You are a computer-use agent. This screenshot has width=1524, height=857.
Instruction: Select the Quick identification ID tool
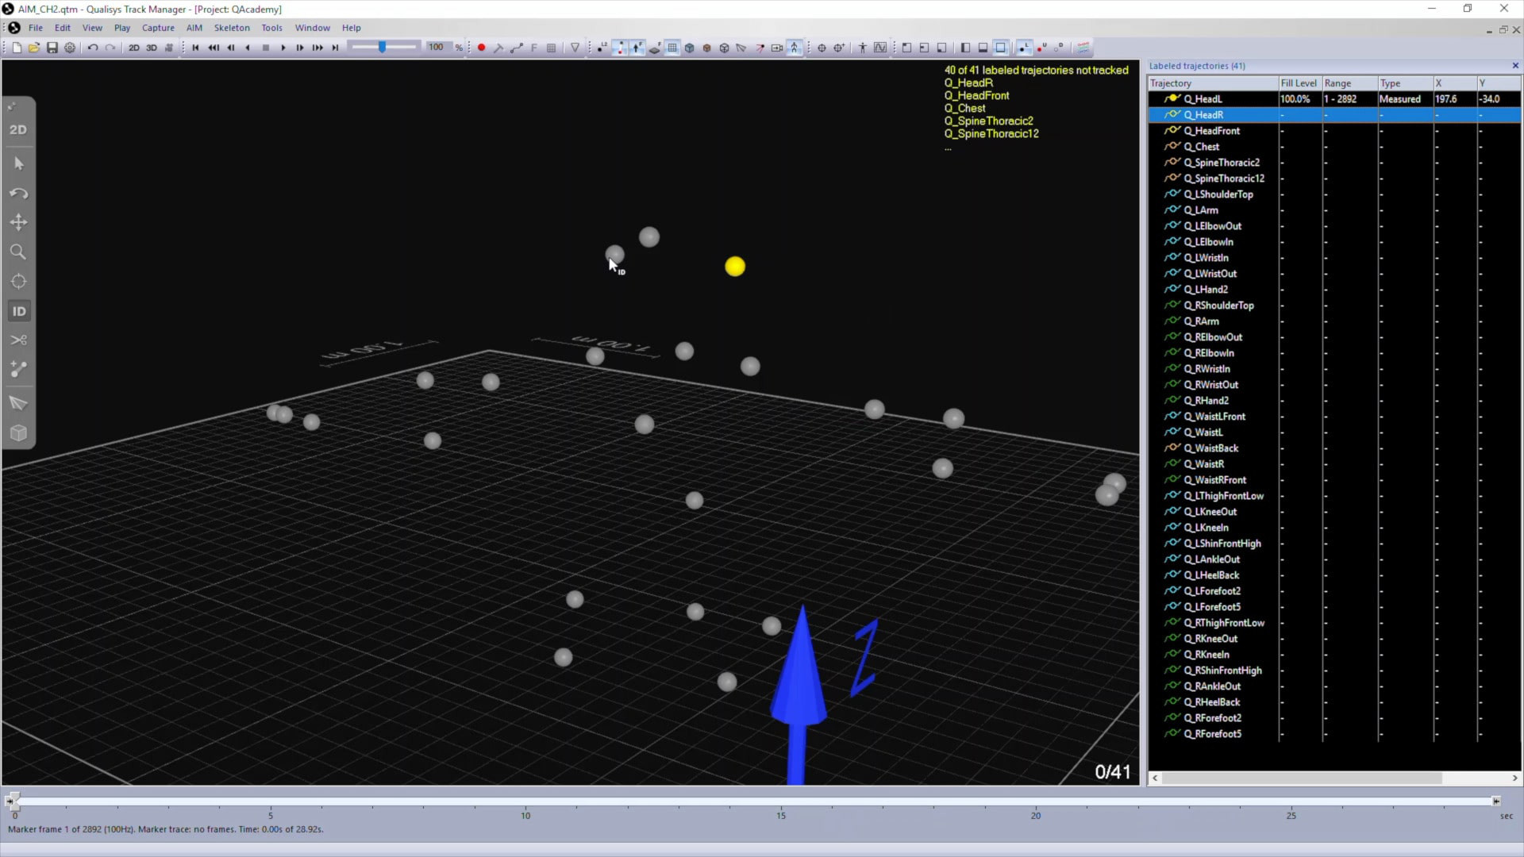[19, 311]
